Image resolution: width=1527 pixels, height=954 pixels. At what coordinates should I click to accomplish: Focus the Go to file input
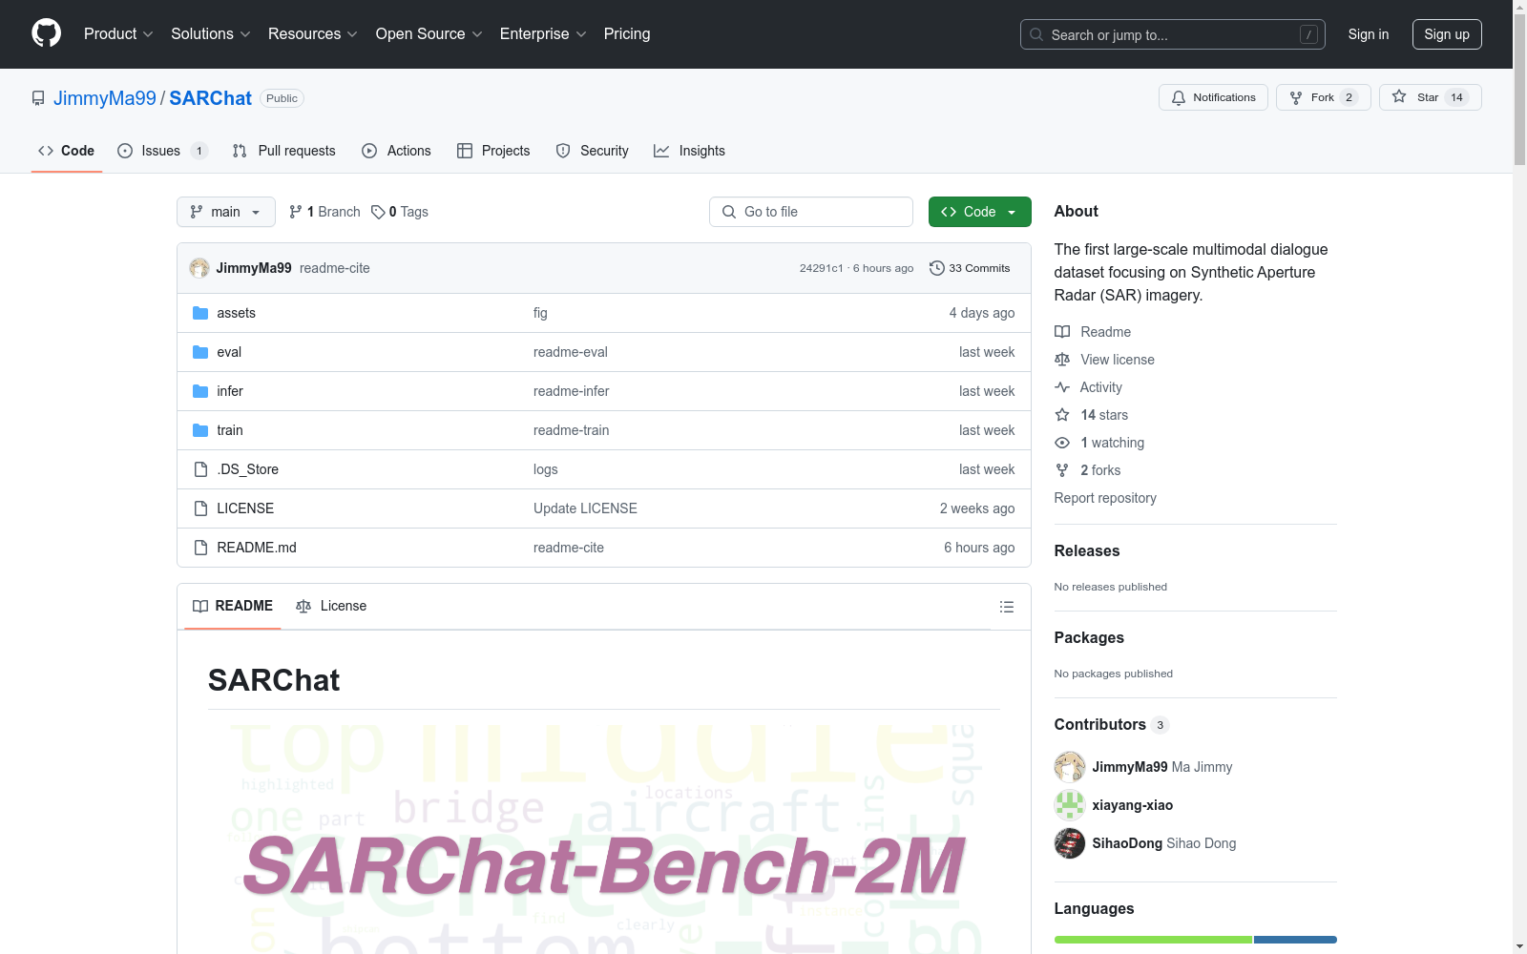(811, 212)
